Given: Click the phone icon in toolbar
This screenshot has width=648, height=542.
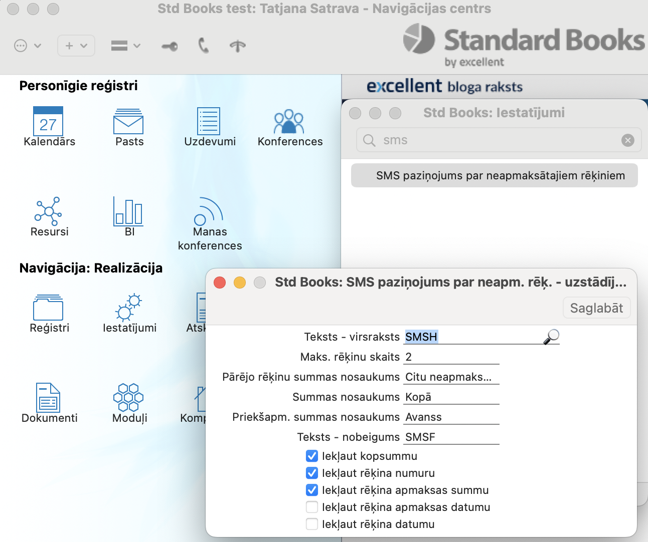Looking at the screenshot, I should click(x=203, y=46).
